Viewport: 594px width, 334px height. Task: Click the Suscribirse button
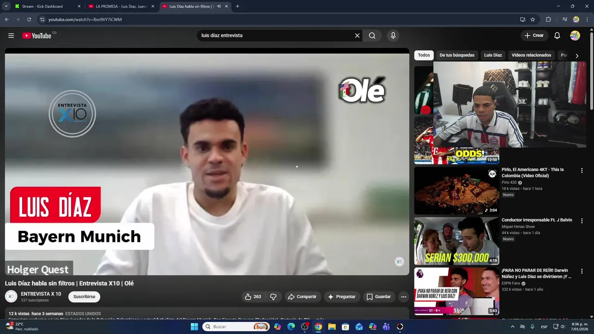[x=84, y=297]
